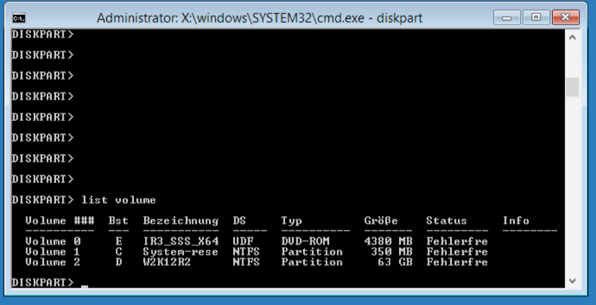This screenshot has width=596, height=305.
Task: Click 'Partition' in the Volume 2 row
Action: tap(312, 262)
